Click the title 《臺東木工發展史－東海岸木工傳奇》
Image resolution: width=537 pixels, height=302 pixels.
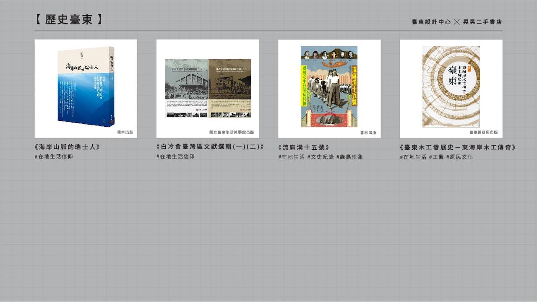pos(458,147)
